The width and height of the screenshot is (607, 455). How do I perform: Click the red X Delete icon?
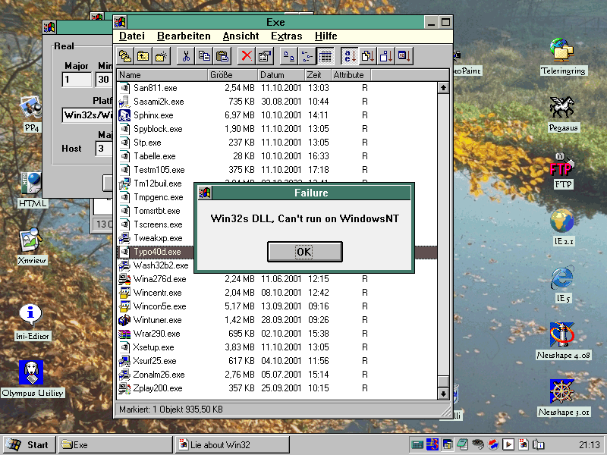pyautogui.click(x=246, y=55)
